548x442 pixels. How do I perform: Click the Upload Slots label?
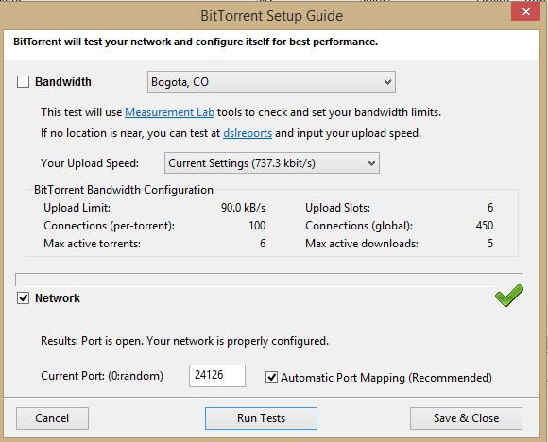tap(337, 208)
